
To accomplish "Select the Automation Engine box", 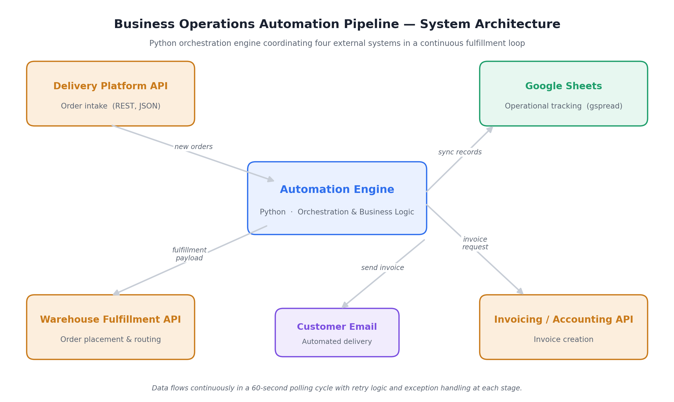I will click(337, 198).
